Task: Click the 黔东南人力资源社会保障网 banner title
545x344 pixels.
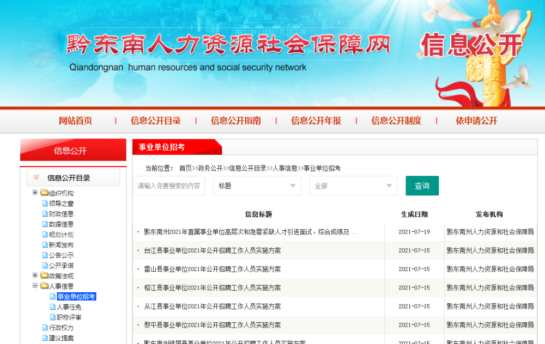Action: (x=229, y=45)
